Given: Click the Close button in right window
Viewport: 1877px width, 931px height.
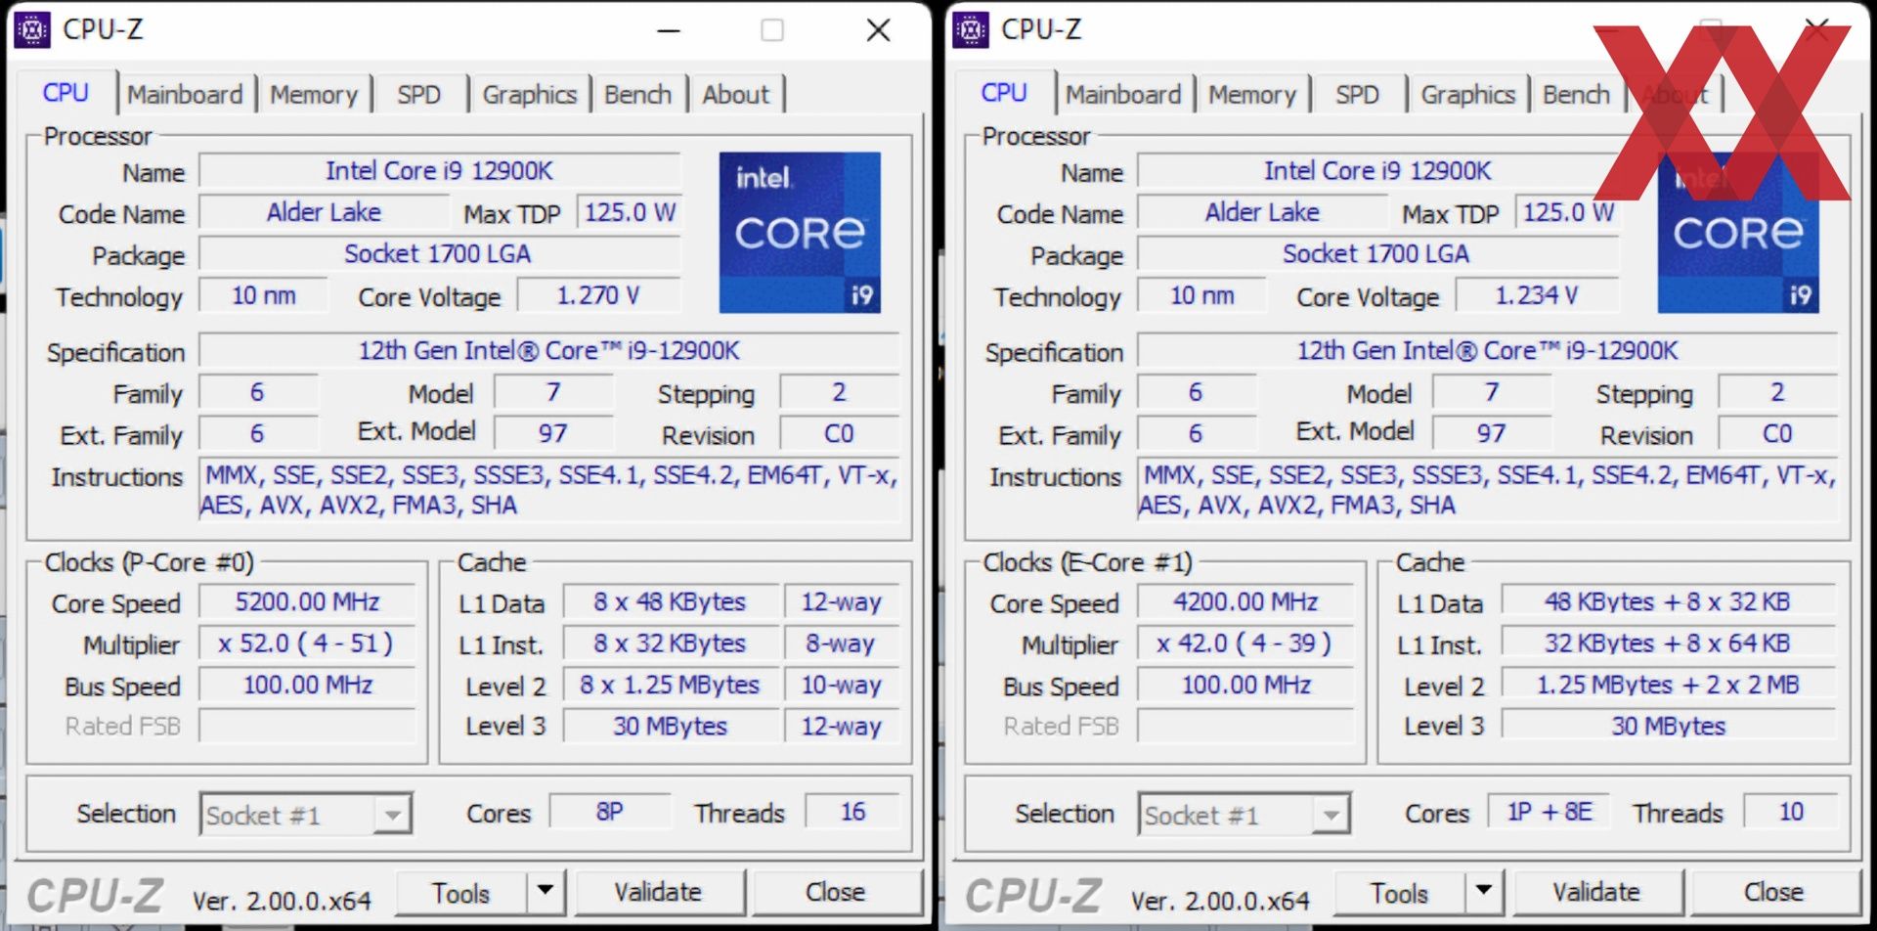Looking at the screenshot, I should pyautogui.click(x=1774, y=892).
